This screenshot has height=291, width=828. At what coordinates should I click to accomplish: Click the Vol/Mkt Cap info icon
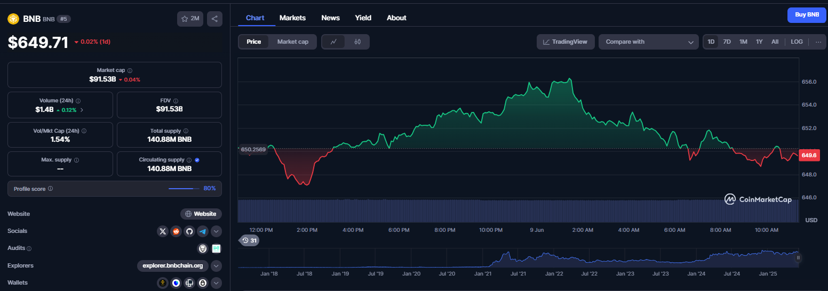click(x=84, y=131)
